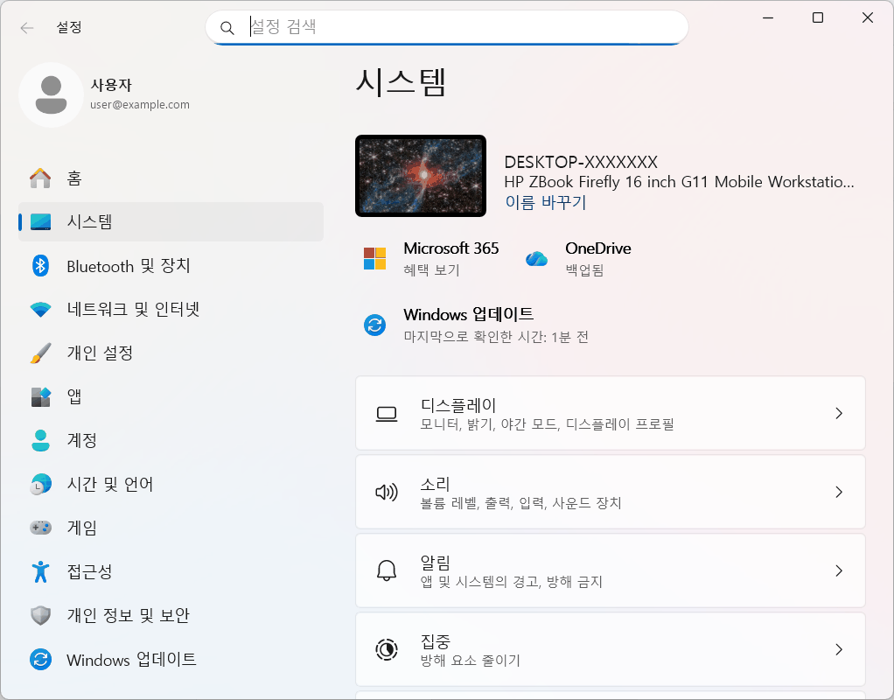Expand 알림 chevron arrow
The width and height of the screenshot is (894, 700).
click(839, 570)
